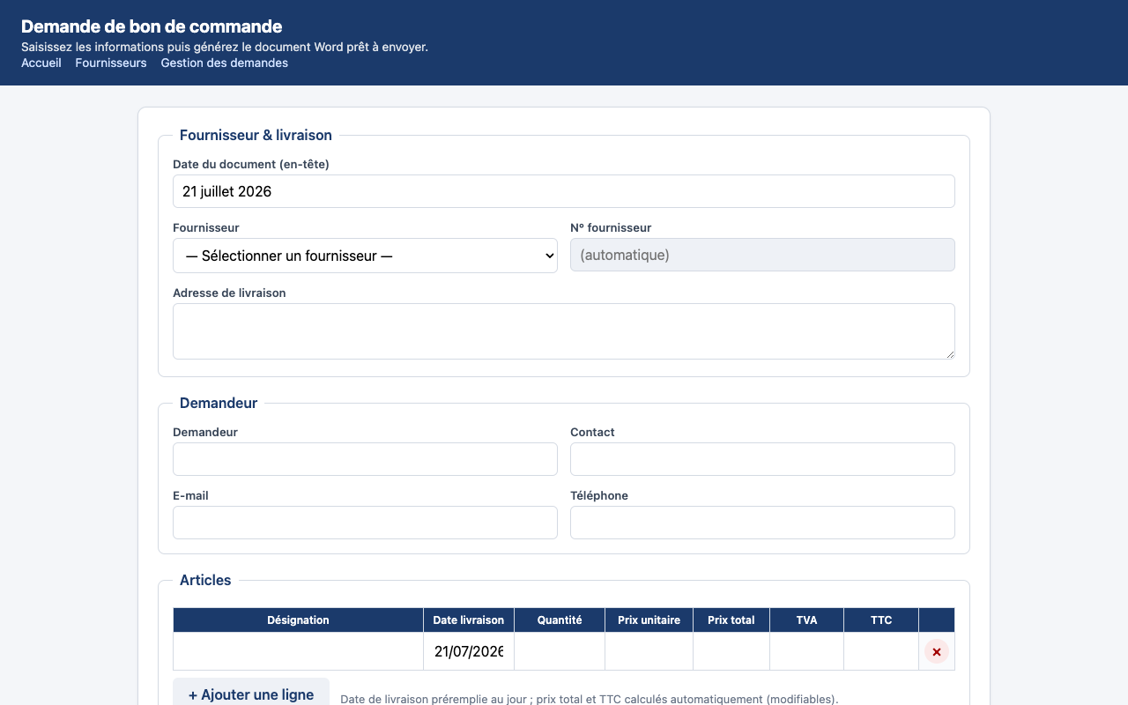Open Gestion des demandes link
Image resolution: width=1128 pixels, height=705 pixels.
point(224,63)
